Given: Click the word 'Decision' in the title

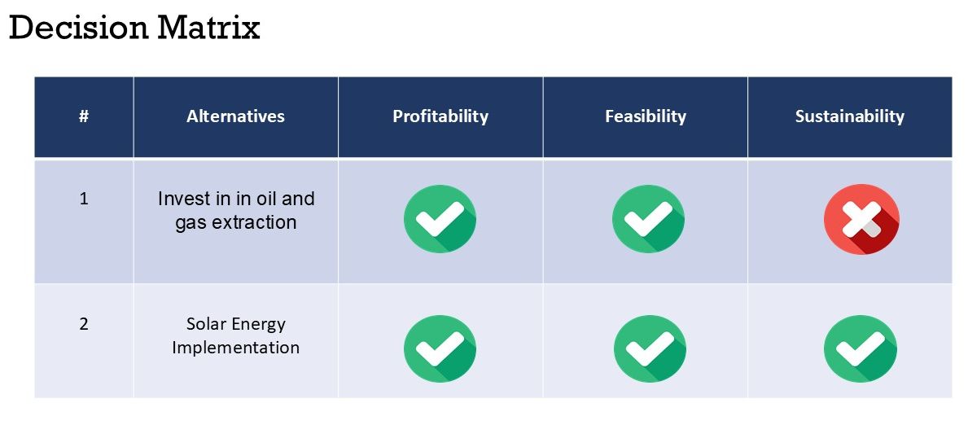Looking at the screenshot, I should [x=79, y=28].
